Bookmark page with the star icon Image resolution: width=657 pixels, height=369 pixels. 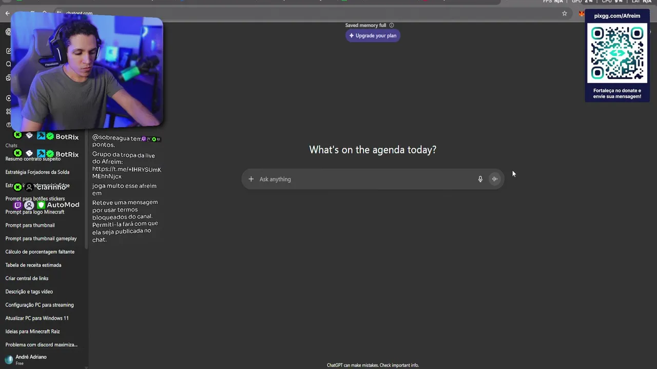pyautogui.click(x=565, y=13)
